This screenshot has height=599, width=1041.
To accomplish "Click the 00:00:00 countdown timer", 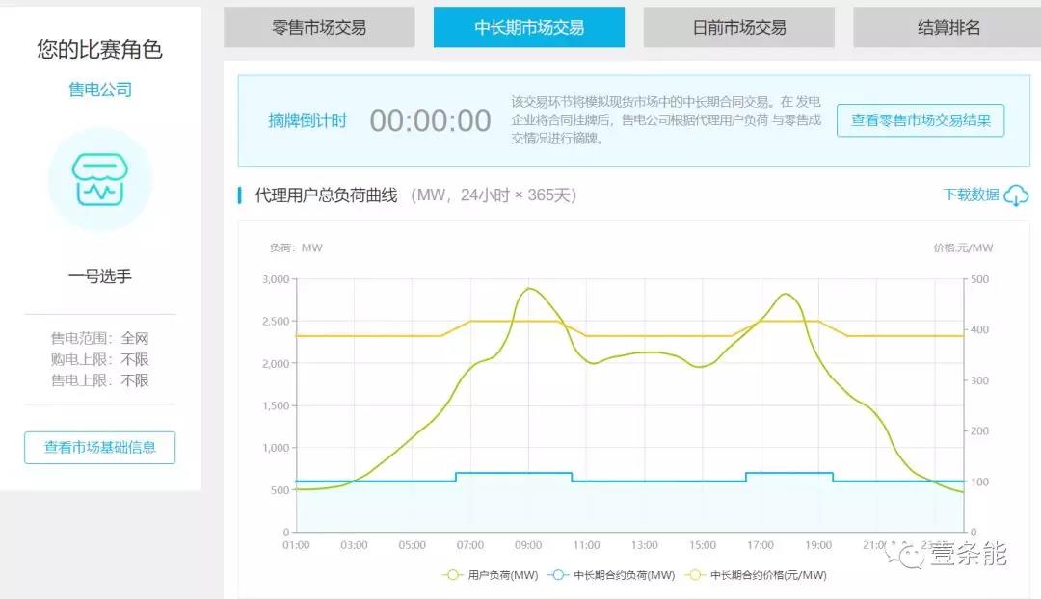I will click(430, 120).
